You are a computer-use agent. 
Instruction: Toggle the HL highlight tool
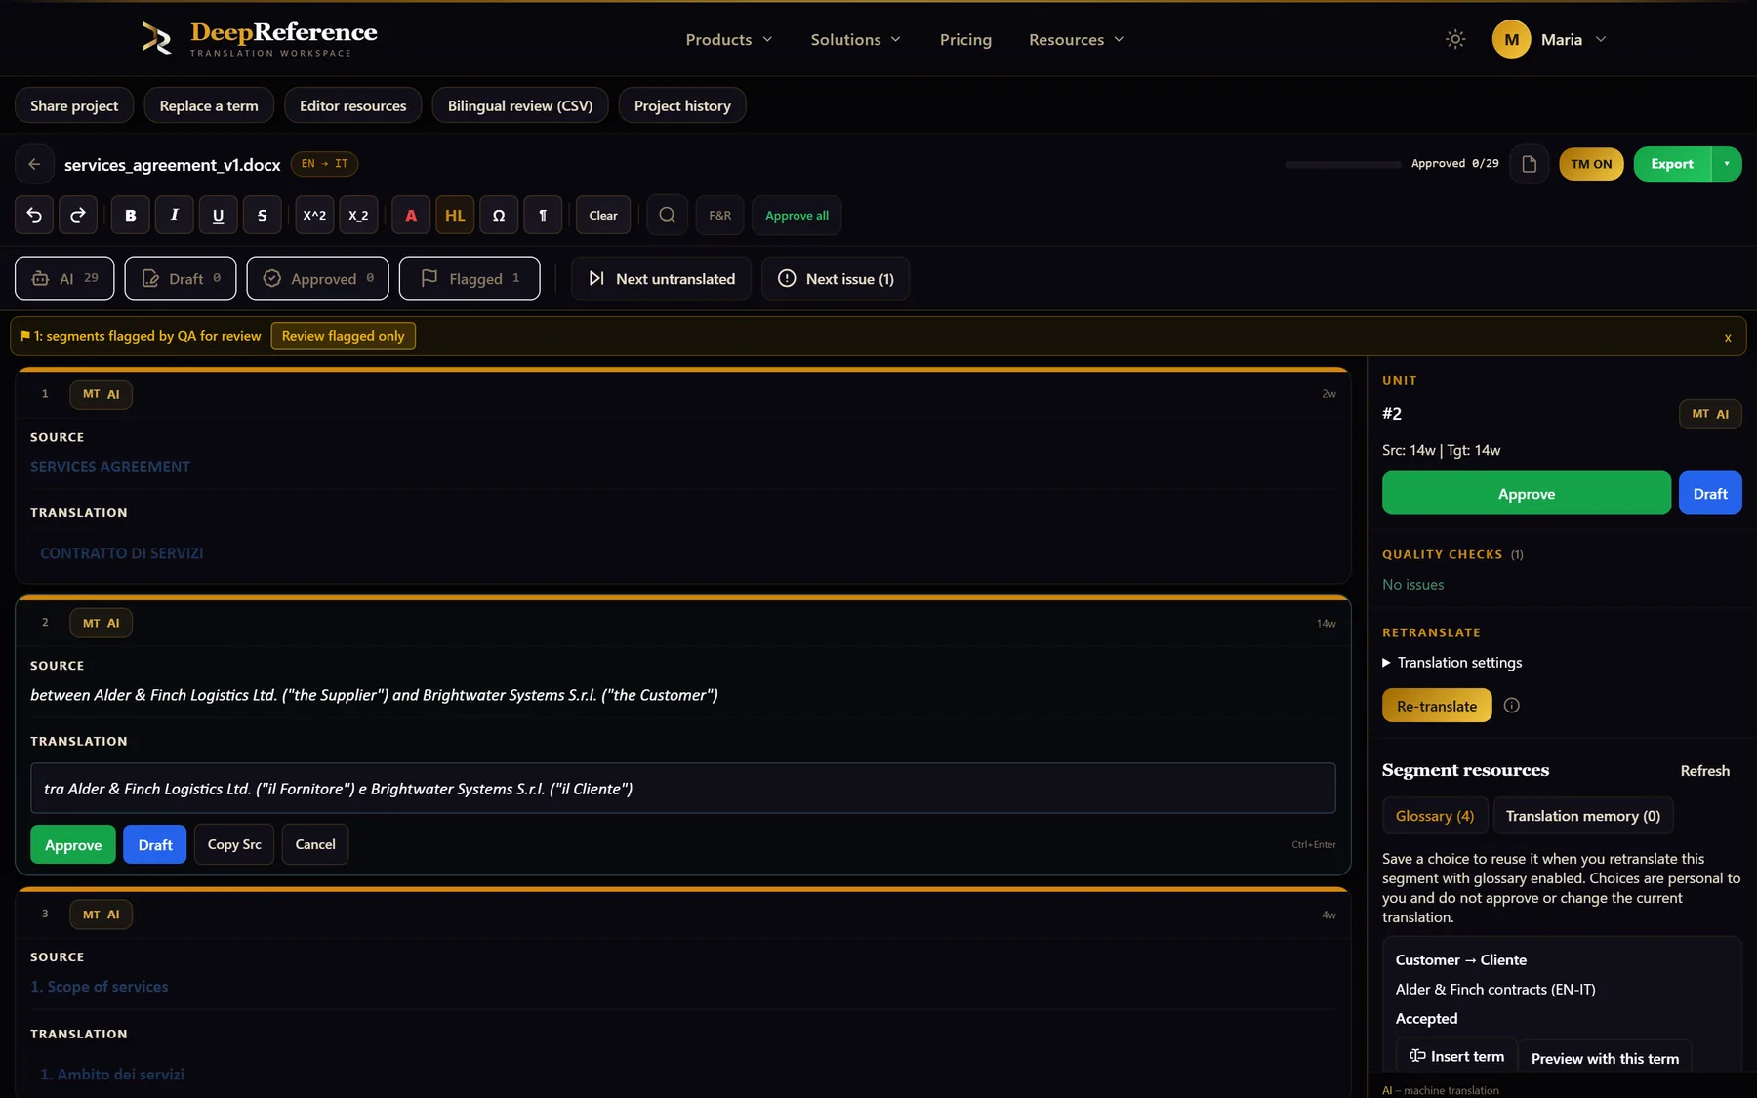455,215
